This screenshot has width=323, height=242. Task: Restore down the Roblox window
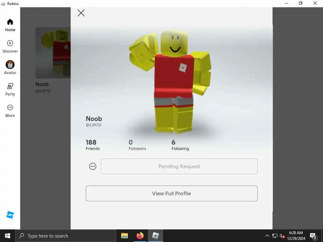[x=301, y=3]
